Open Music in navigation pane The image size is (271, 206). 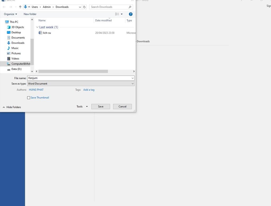tap(13, 48)
